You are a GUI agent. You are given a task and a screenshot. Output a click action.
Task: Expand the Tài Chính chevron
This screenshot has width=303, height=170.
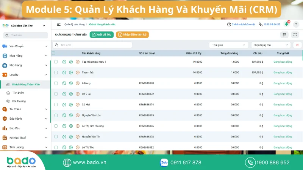[x=46, y=109]
